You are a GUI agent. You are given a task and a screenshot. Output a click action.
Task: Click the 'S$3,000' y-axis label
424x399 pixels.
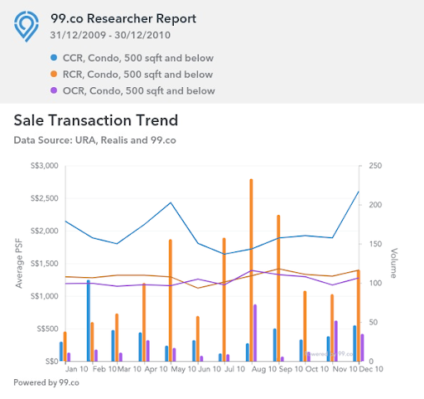(x=45, y=166)
